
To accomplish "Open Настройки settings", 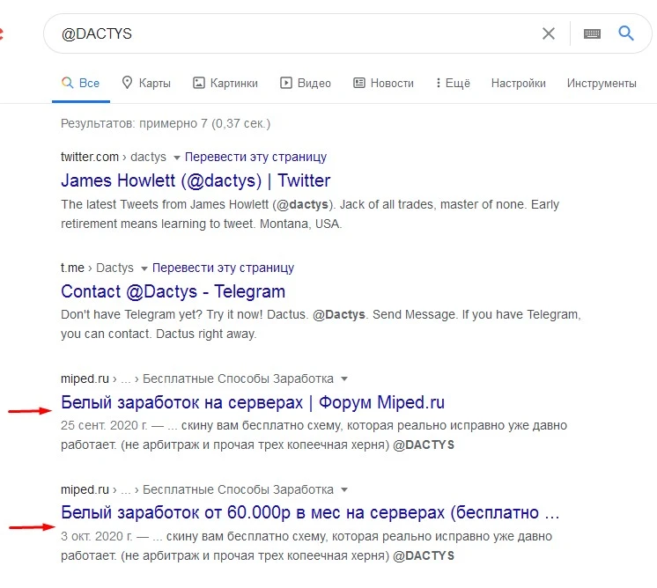I will (x=519, y=83).
